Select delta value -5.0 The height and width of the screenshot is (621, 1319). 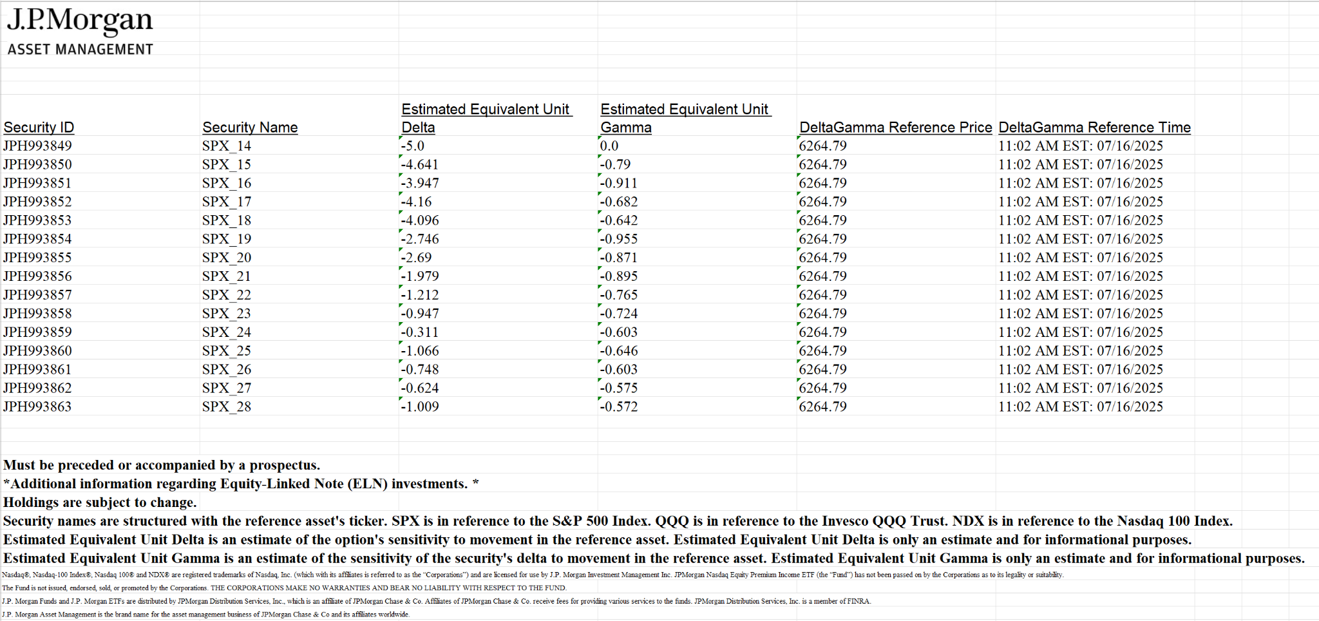(x=413, y=146)
